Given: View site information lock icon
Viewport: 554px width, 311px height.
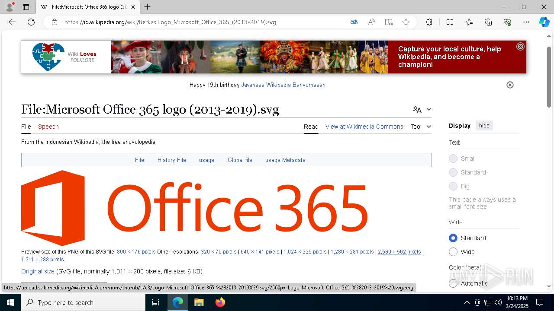Looking at the screenshot, I should coord(55,22).
